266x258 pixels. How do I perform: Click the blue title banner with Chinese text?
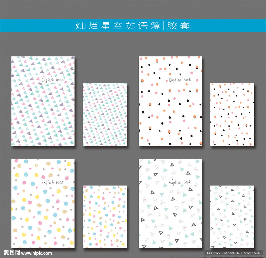133,26
